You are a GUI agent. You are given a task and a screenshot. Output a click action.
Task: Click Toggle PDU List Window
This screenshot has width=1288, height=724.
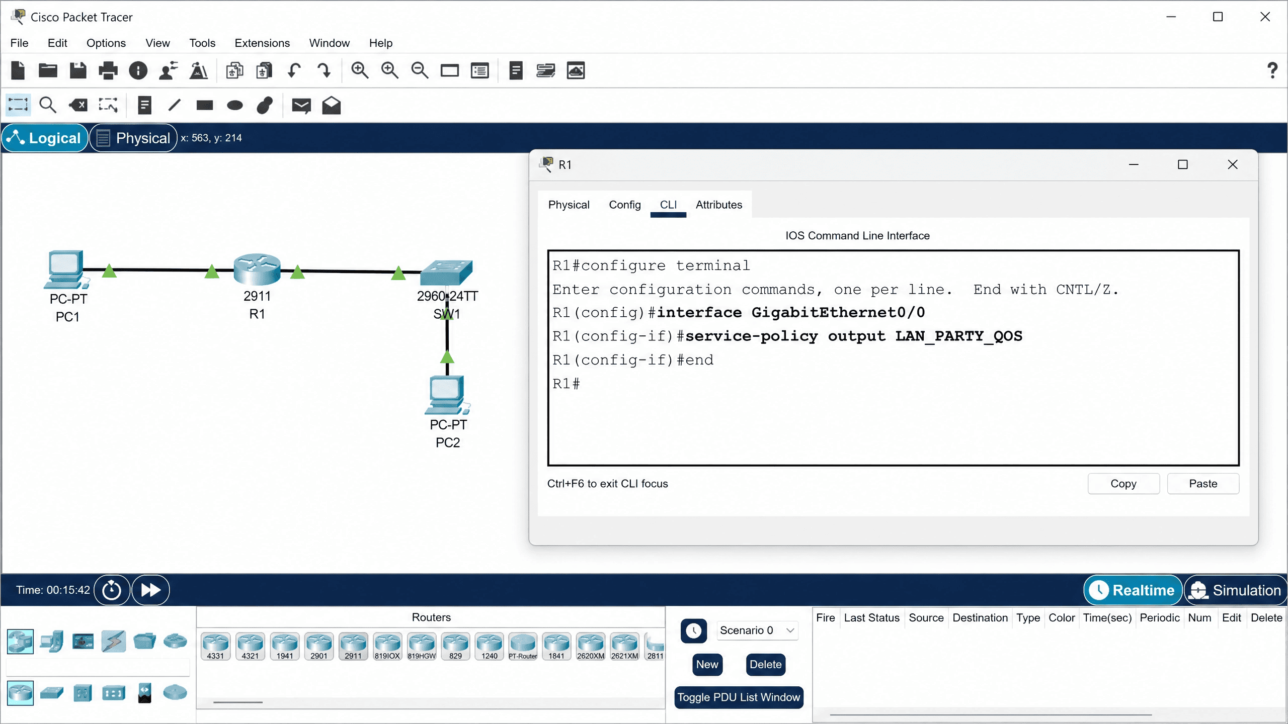[739, 697]
